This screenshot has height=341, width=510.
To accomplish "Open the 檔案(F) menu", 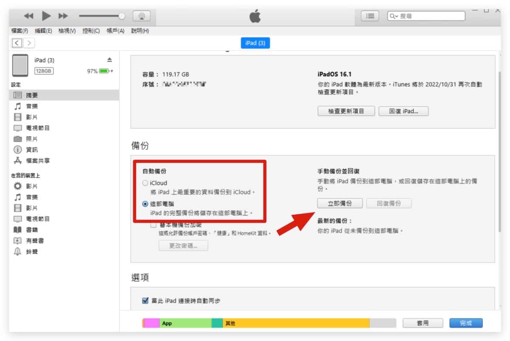I will (x=20, y=31).
